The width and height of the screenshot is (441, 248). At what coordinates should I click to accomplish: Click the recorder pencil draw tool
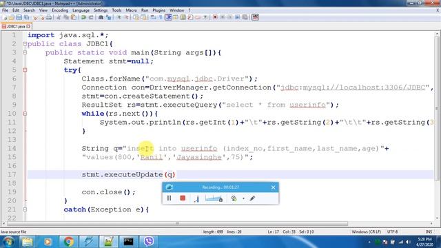coord(252,198)
